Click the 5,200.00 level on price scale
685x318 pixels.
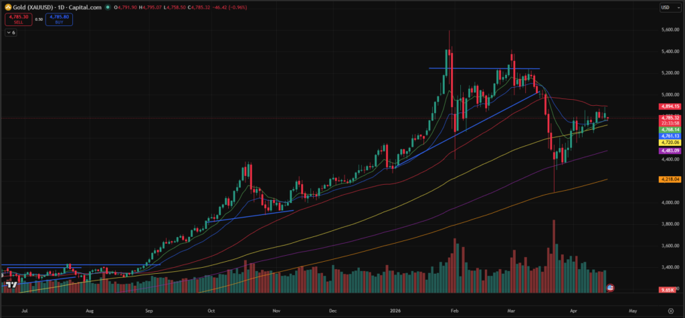coord(670,72)
